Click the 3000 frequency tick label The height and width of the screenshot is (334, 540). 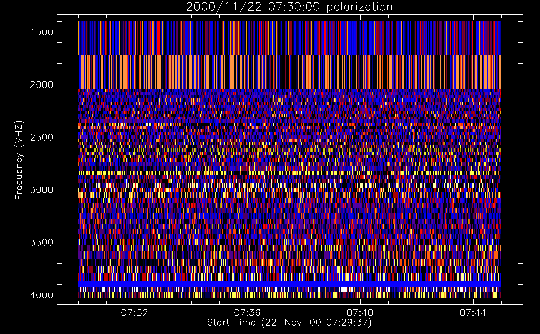coord(42,190)
